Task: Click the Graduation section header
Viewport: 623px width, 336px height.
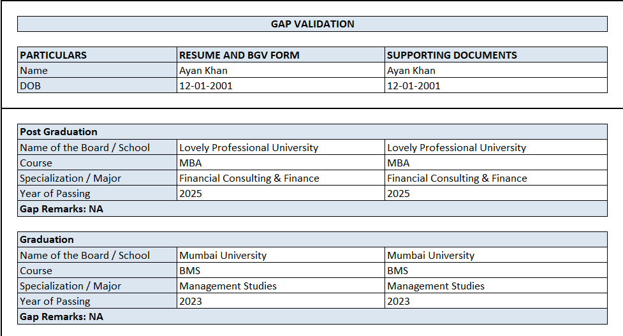Action: (47, 240)
